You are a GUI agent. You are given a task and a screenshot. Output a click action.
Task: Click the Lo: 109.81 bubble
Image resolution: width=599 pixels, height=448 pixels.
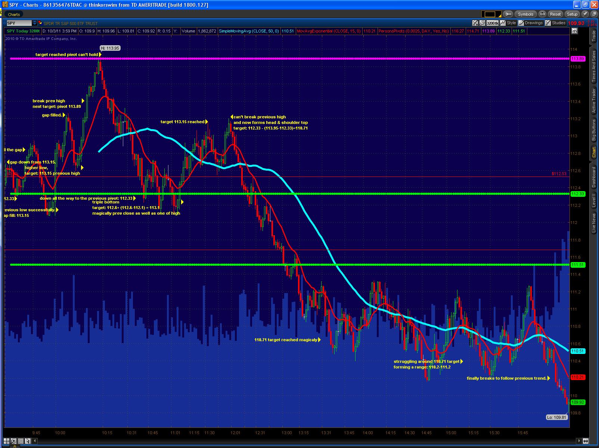(557, 417)
